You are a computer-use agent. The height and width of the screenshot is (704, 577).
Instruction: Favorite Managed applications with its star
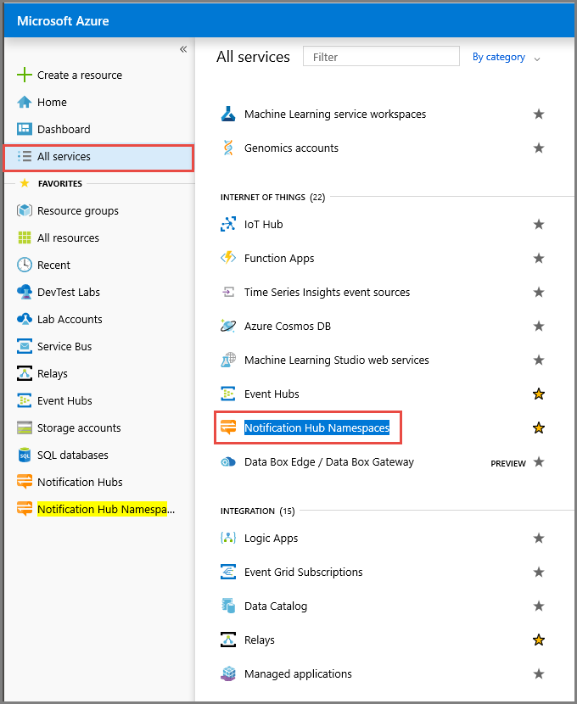pos(538,673)
